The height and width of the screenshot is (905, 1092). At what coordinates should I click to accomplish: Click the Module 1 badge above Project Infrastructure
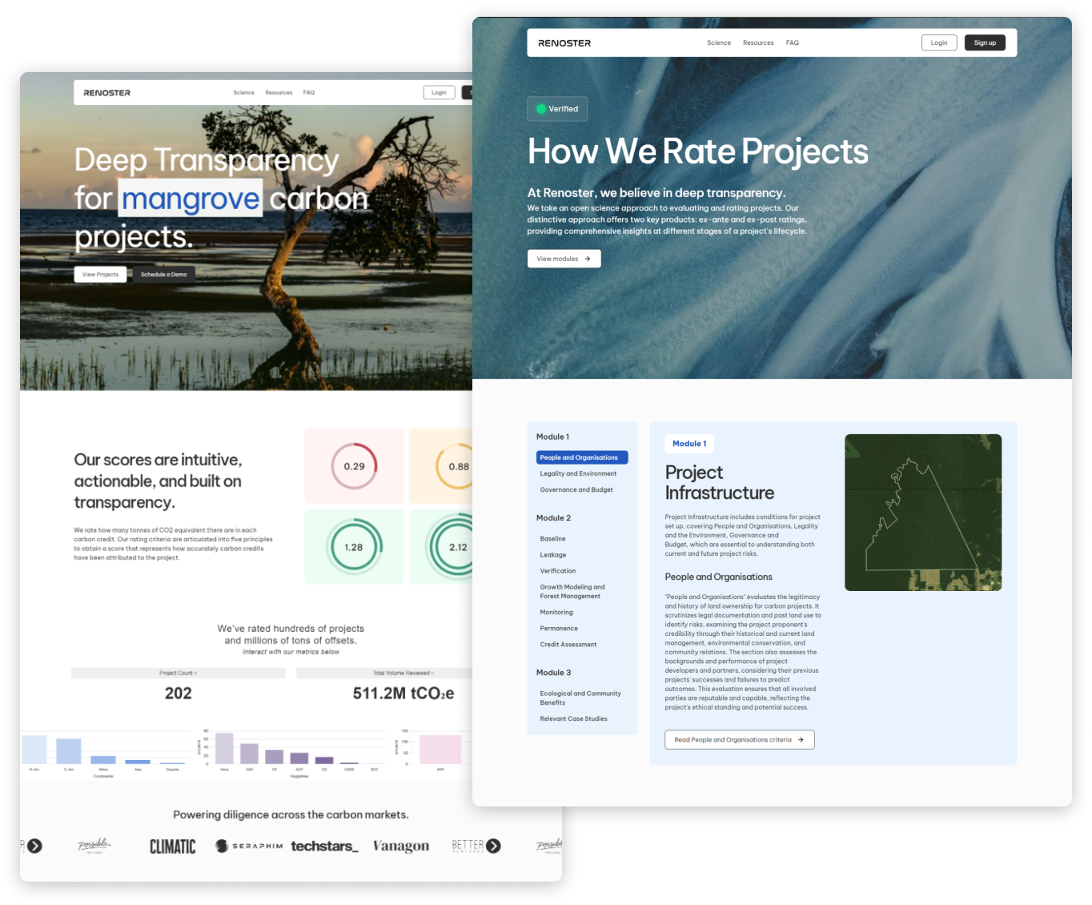[689, 443]
